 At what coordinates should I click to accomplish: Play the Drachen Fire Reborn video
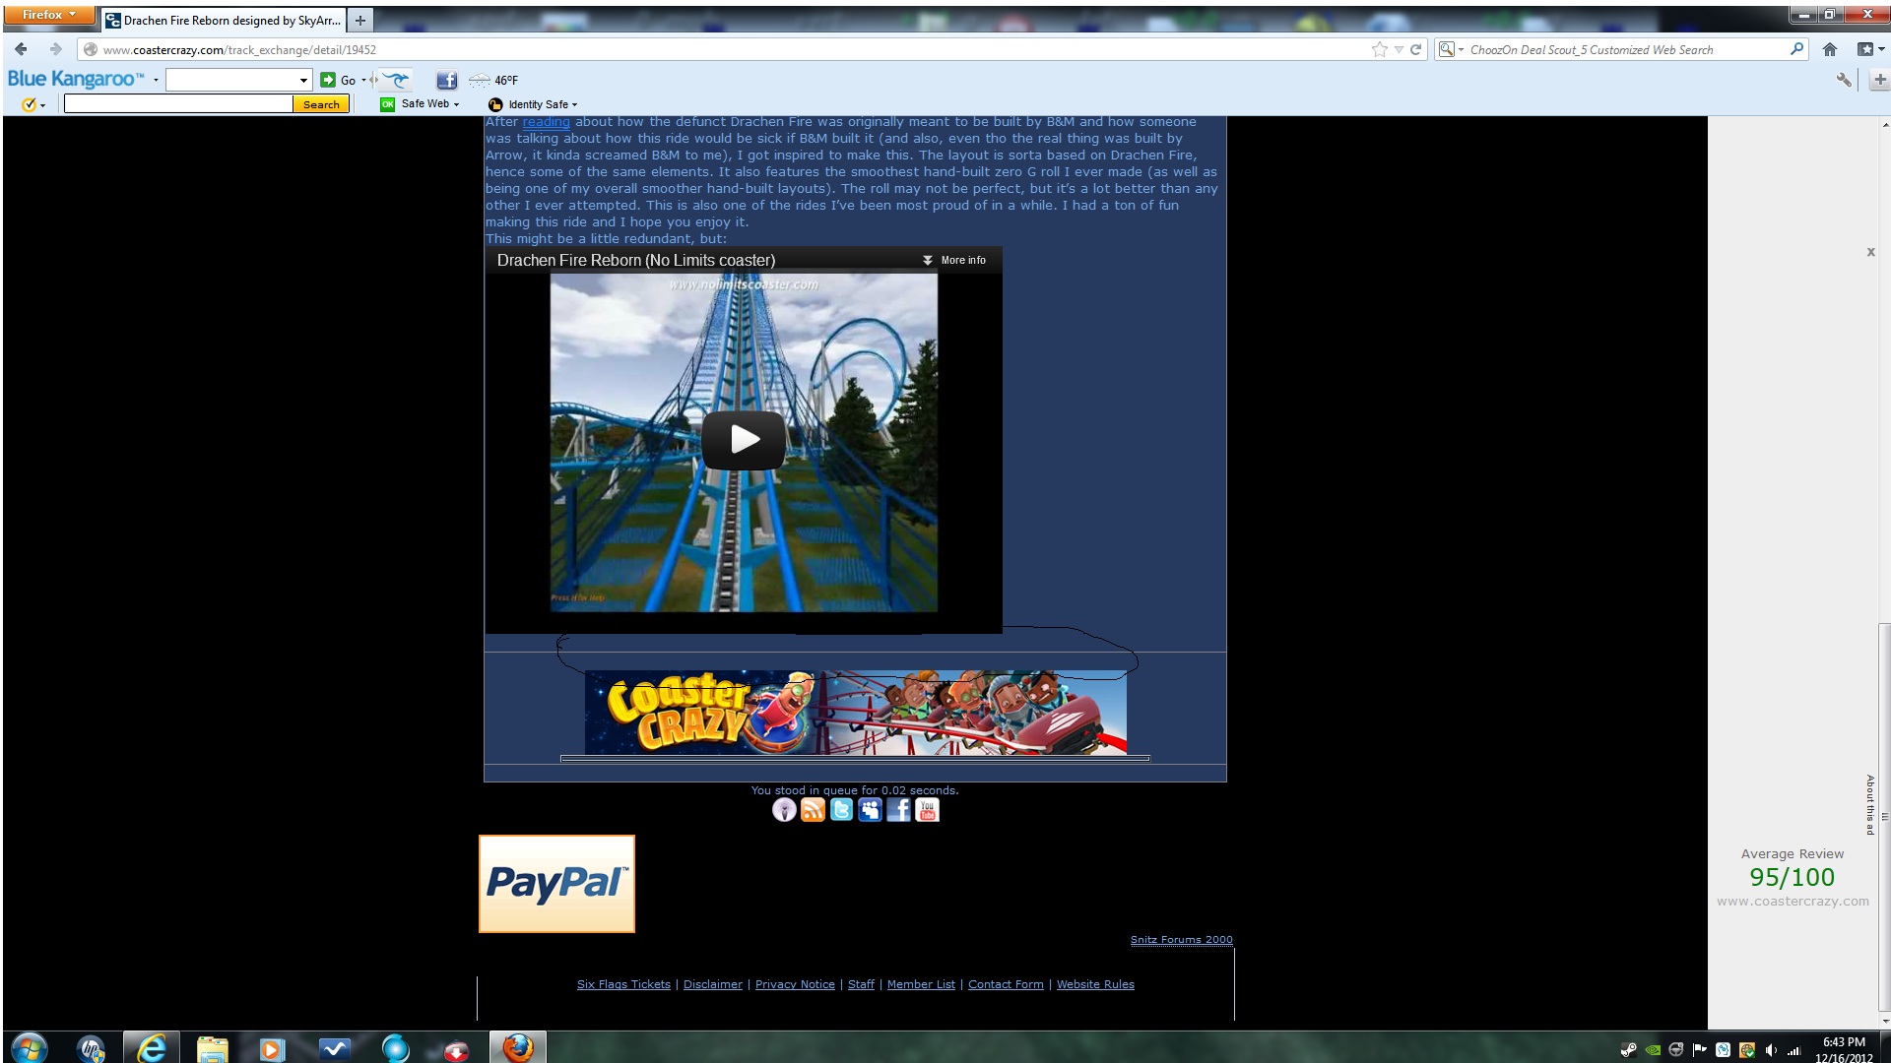744,439
